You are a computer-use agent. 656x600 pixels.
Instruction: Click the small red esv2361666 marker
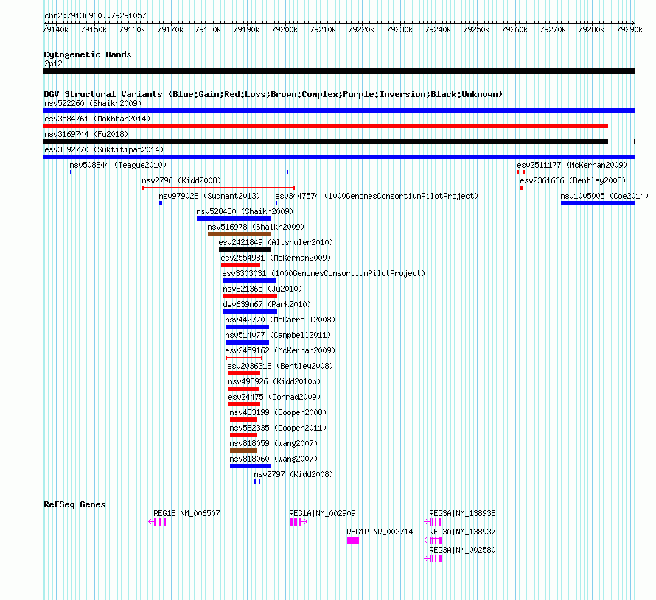pyautogui.click(x=522, y=188)
